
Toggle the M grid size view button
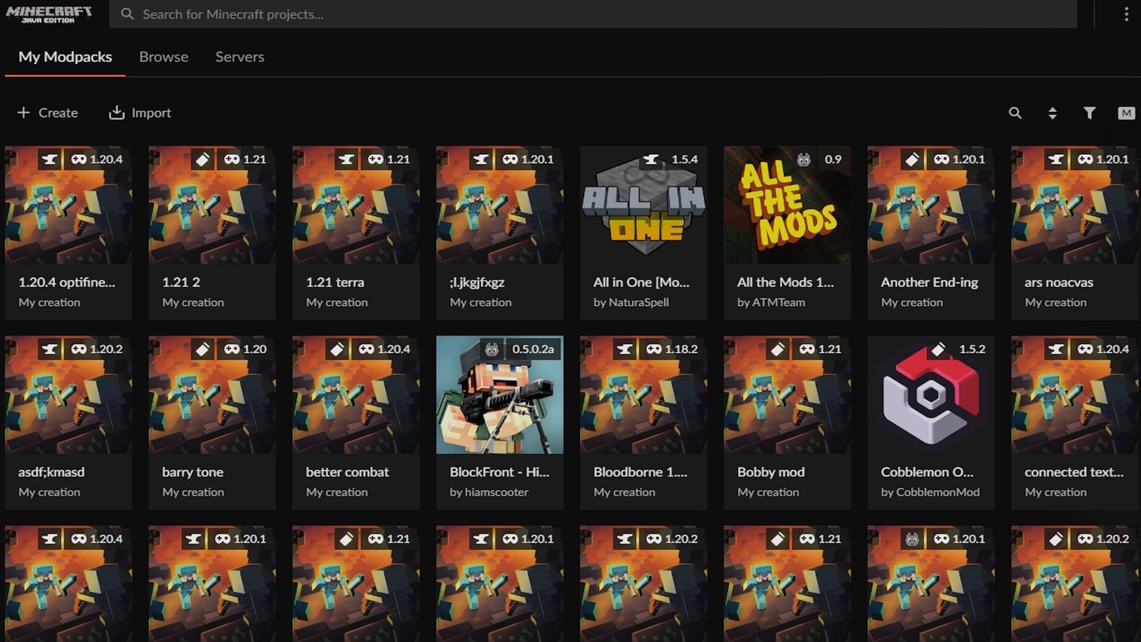pos(1126,113)
